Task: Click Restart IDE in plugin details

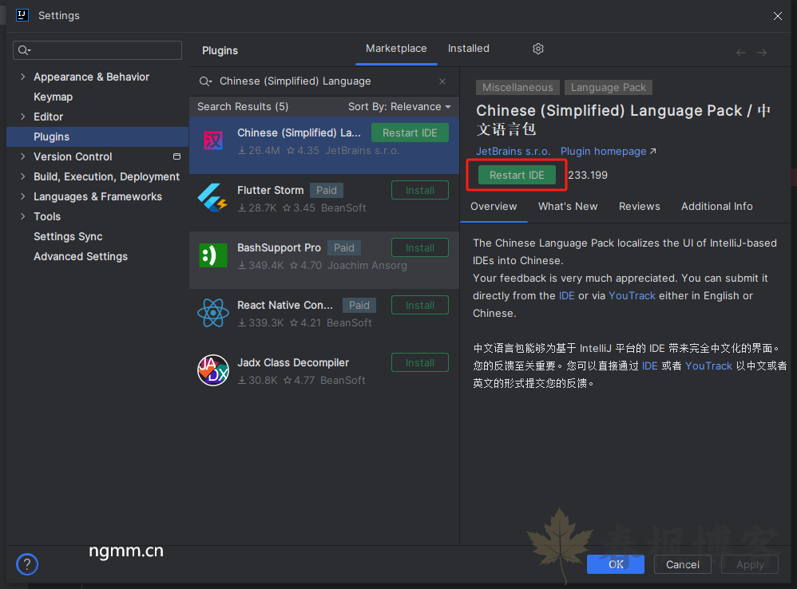Action: [517, 175]
